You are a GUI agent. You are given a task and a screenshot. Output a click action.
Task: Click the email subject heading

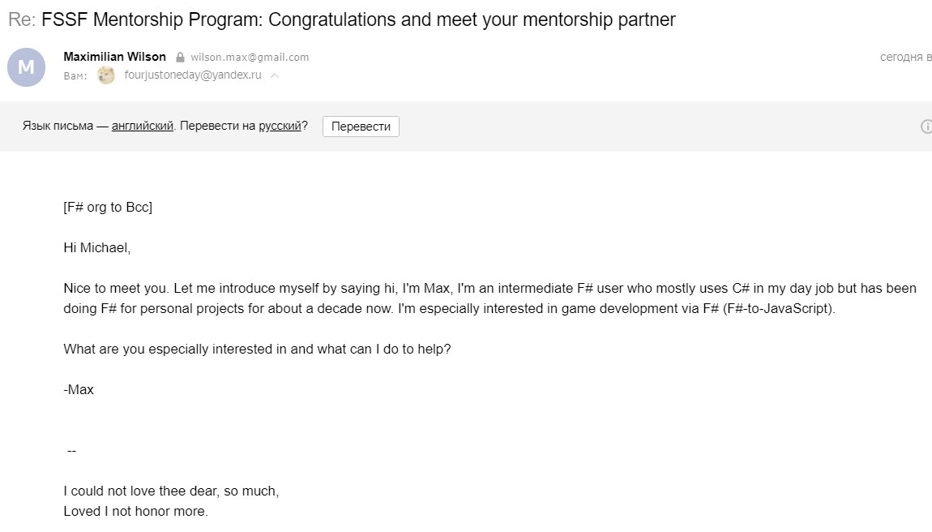coord(342,19)
